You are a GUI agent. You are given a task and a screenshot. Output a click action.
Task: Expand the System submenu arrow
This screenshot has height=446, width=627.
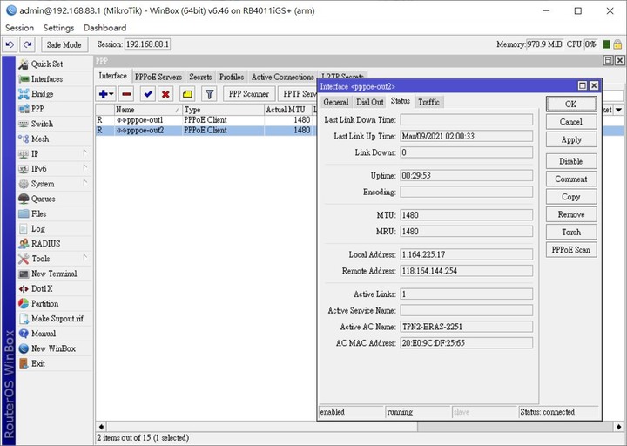coord(84,183)
